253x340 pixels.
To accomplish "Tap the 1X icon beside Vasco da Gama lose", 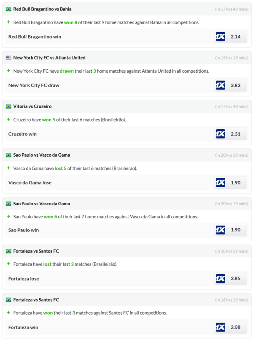I will tap(220, 182).
